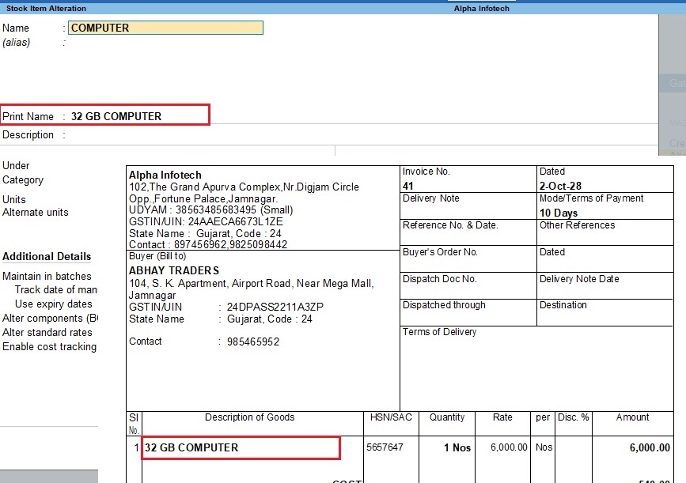Click the empty alias field

click(x=119, y=41)
